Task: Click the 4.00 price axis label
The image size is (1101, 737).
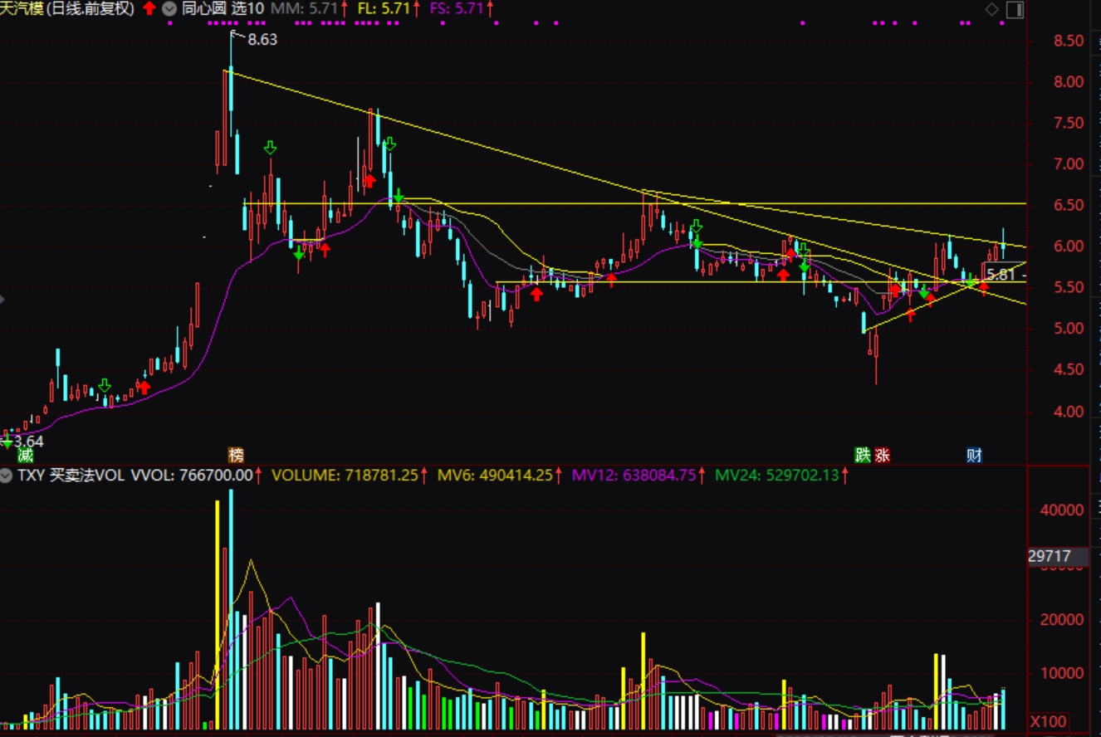Action: click(1067, 412)
